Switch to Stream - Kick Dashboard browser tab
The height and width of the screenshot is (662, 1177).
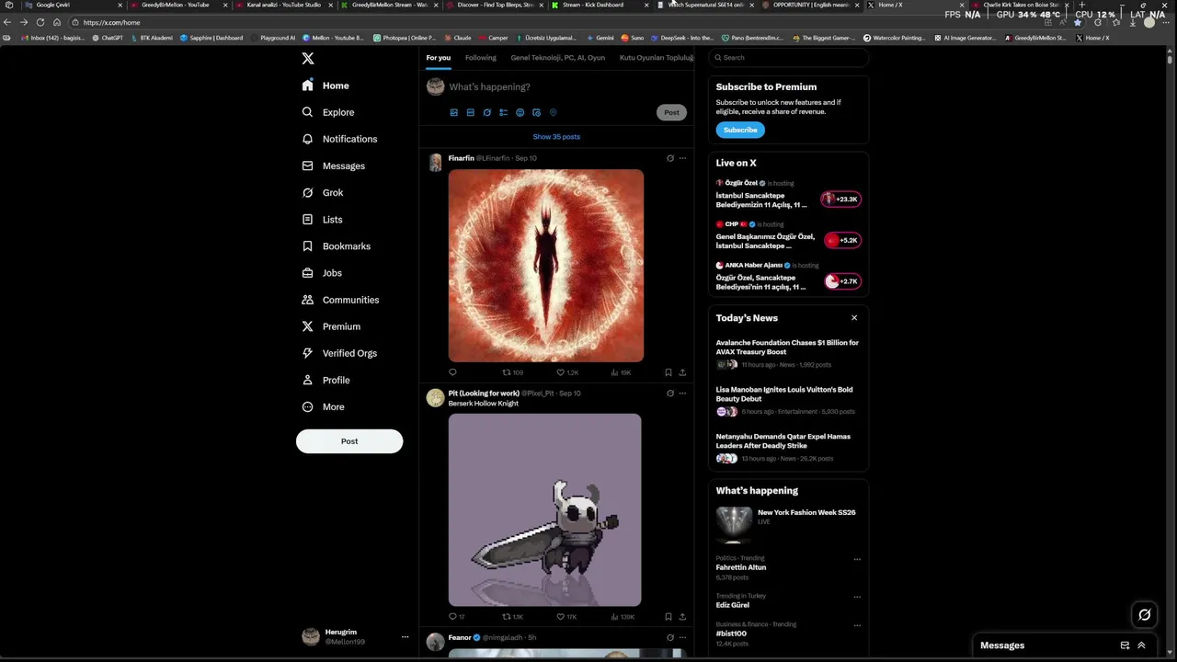tap(592, 5)
